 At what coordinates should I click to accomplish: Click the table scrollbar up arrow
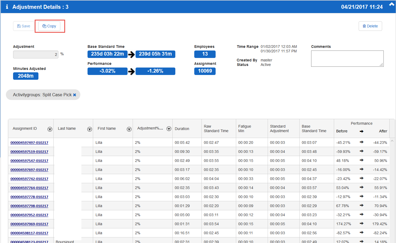pos(392,141)
